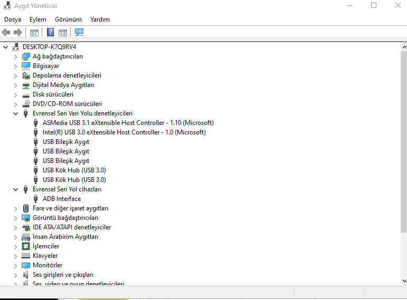Expand the Görüntü bağdaştırıcıları category

pyautogui.click(x=16, y=218)
